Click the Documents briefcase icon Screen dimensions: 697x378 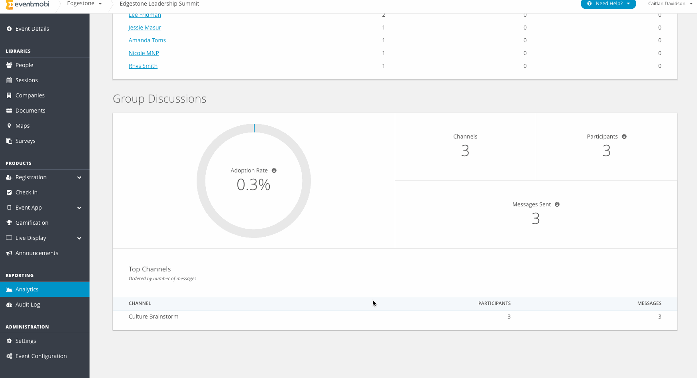point(9,111)
